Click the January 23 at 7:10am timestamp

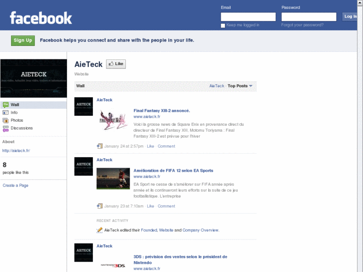(x=124, y=206)
